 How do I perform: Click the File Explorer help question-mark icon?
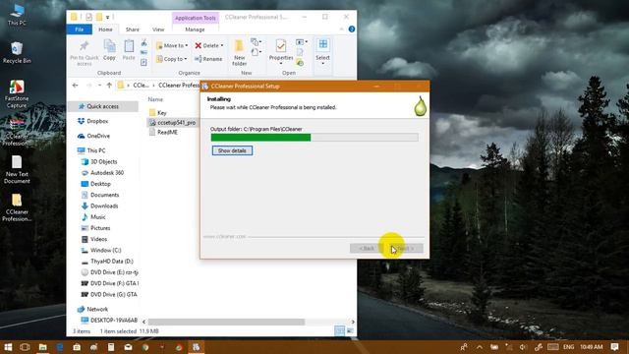click(352, 29)
